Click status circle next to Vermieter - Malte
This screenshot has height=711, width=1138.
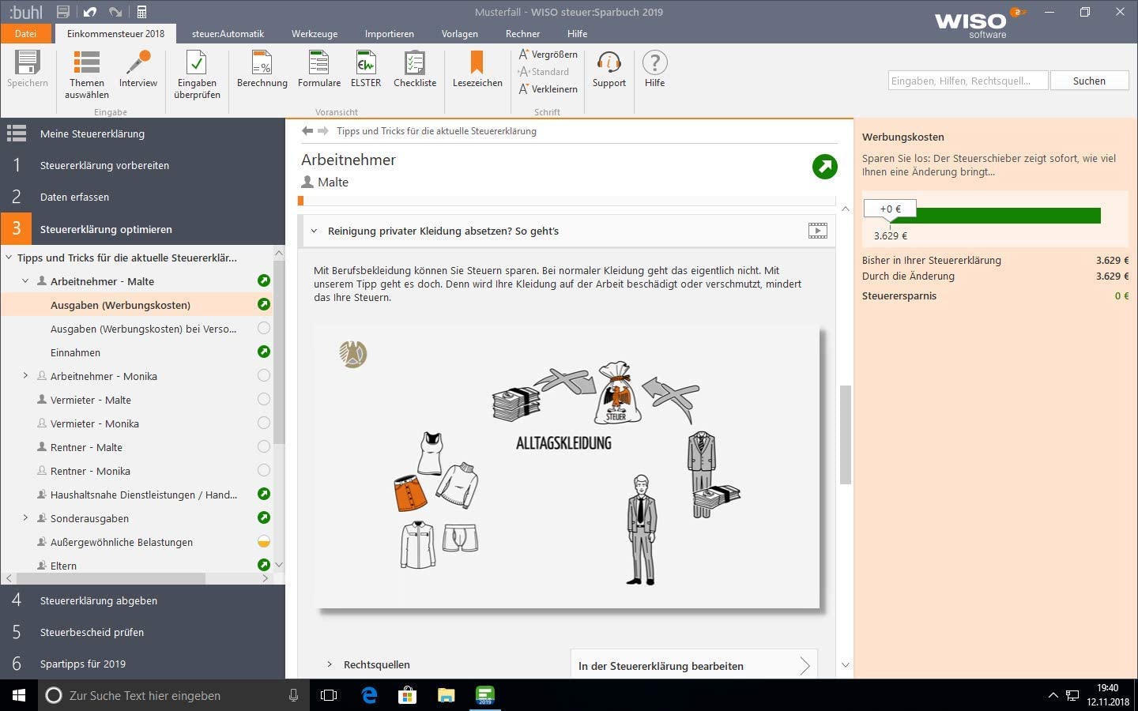[264, 400]
